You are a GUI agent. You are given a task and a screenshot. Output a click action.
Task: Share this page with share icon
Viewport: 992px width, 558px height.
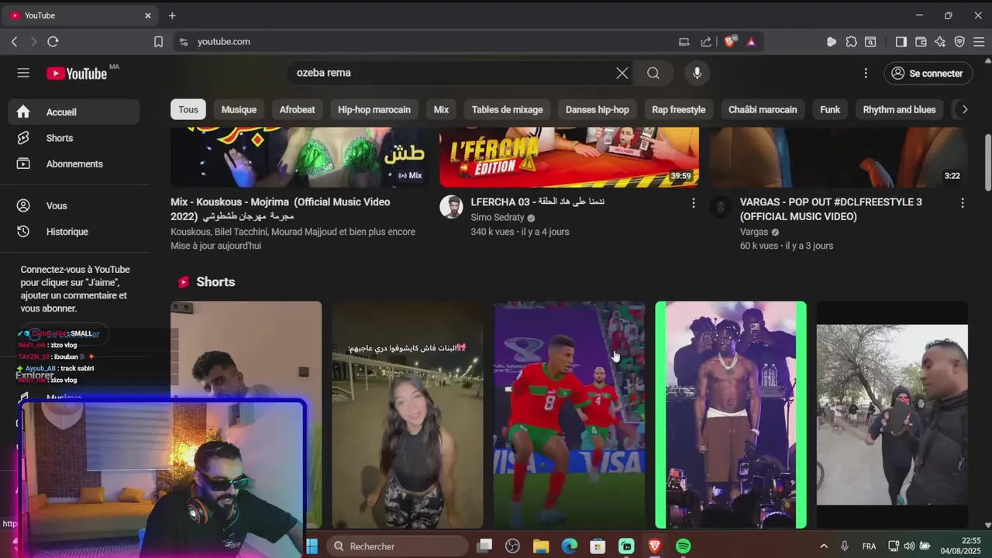pos(706,42)
